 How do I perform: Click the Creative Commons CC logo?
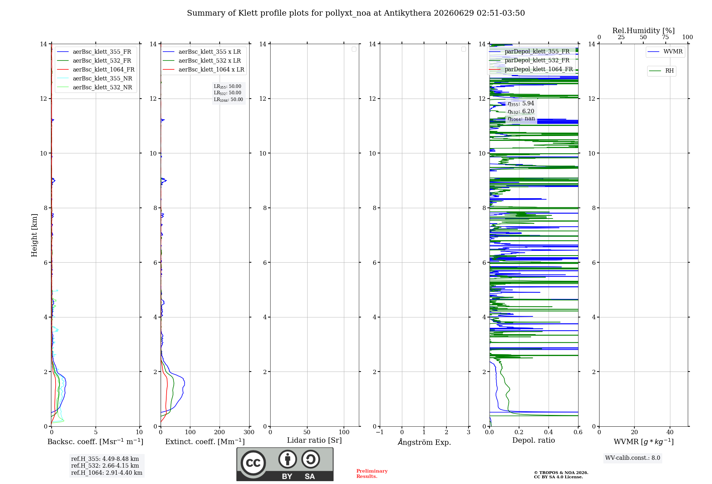[253, 463]
